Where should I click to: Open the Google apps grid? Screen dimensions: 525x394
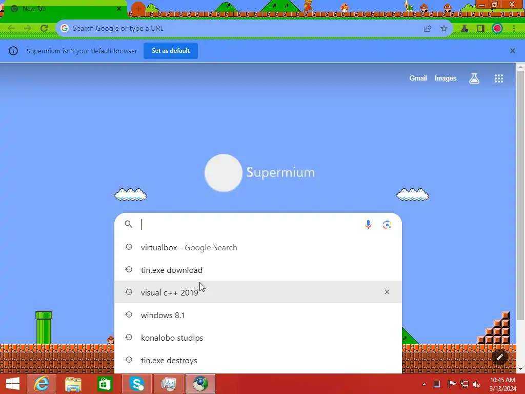pos(499,78)
